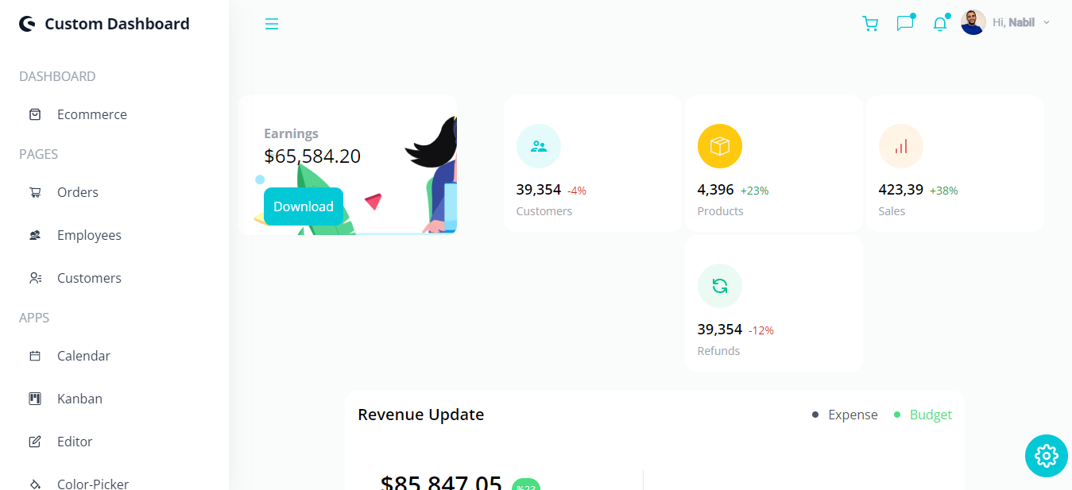
Task: Click the Products box icon
Action: 720,146
